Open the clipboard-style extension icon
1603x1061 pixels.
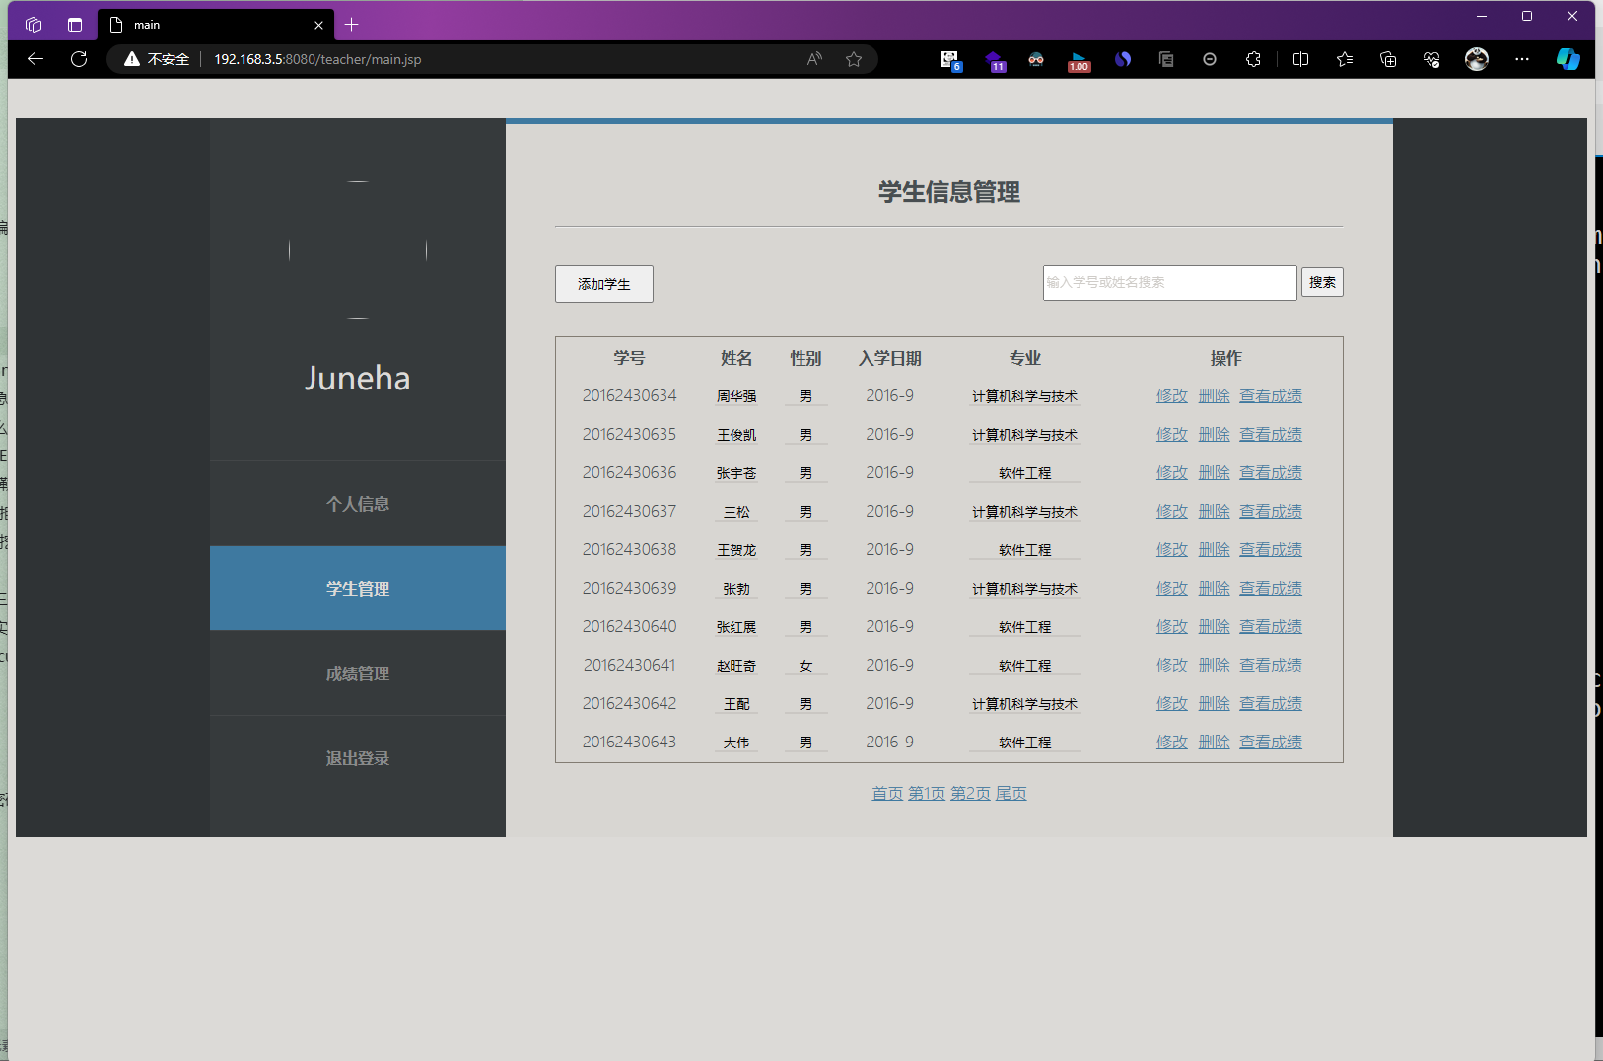[x=1166, y=59]
